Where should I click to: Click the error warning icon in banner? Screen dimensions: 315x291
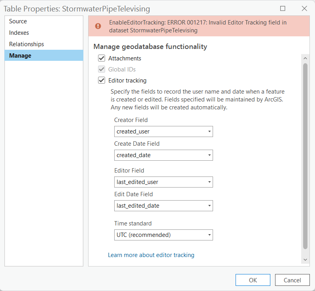coord(98,26)
